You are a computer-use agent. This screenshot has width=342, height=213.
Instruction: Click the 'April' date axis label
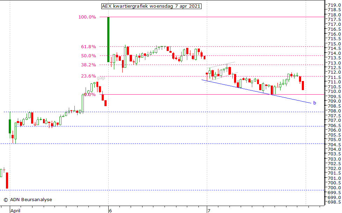15,211
